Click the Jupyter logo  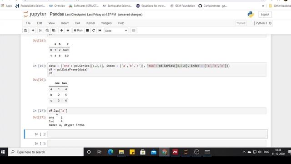(x=35, y=14)
